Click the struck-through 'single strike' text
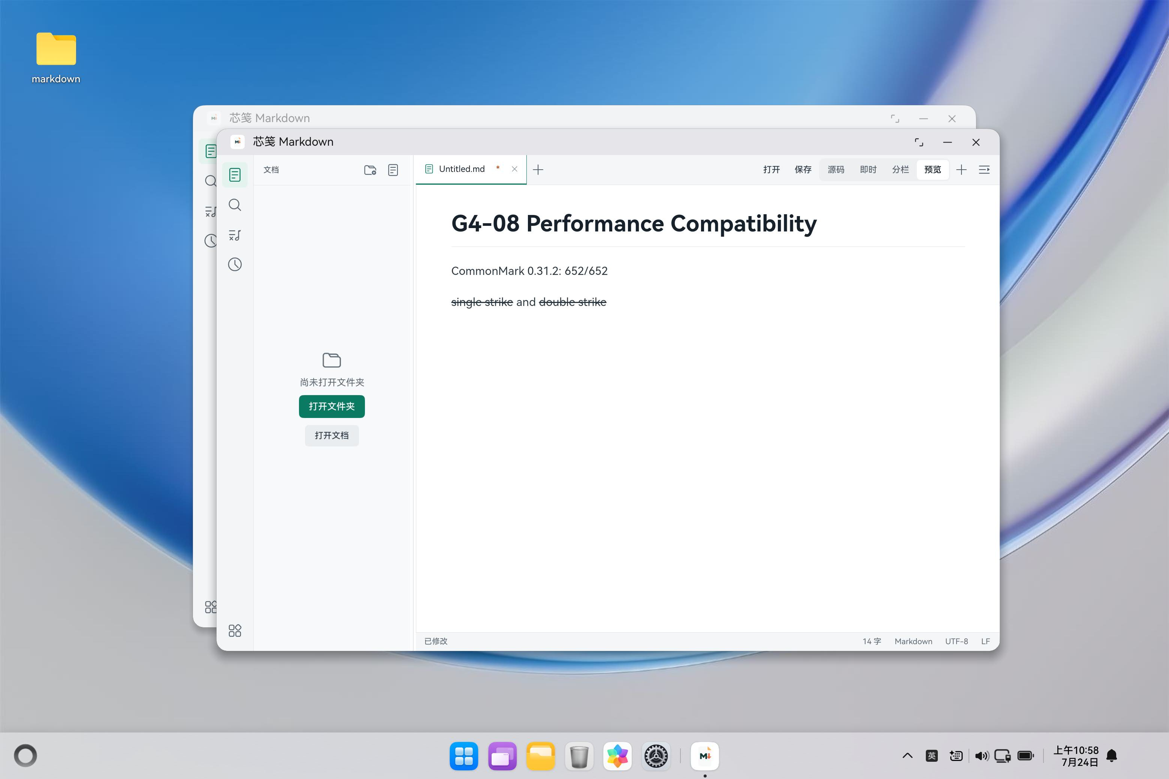This screenshot has width=1169, height=779. (481, 302)
